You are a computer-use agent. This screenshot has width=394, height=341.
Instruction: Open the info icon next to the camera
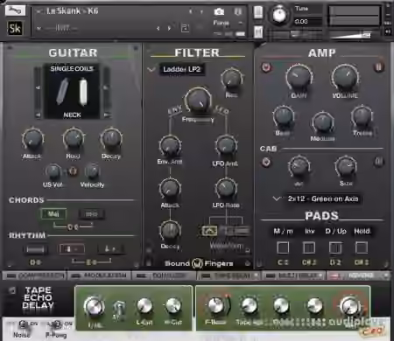[238, 11]
